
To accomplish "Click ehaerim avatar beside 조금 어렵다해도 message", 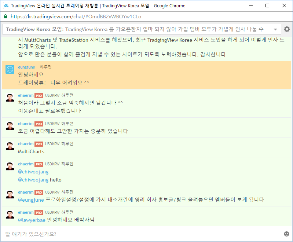I will (x=10, y=126).
